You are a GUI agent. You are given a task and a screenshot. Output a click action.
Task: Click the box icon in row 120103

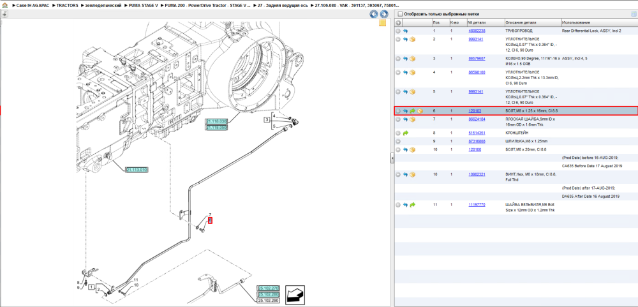point(420,111)
